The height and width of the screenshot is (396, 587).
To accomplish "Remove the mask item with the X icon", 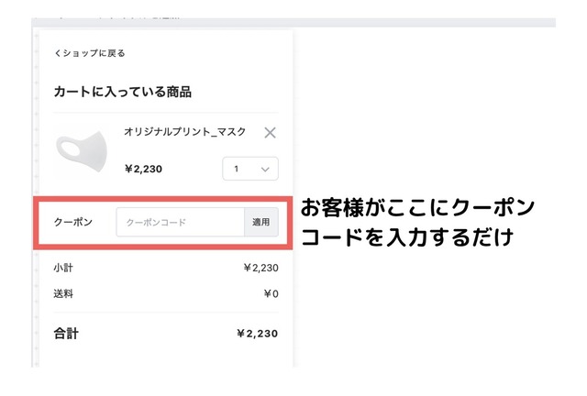I will pos(270,133).
